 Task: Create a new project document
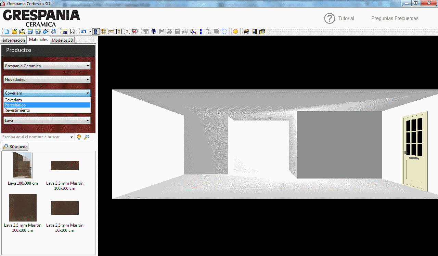[6, 31]
